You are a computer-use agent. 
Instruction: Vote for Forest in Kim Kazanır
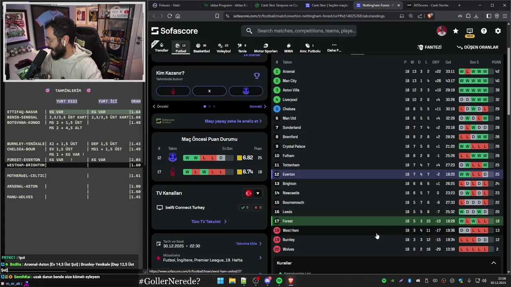tap(173, 91)
